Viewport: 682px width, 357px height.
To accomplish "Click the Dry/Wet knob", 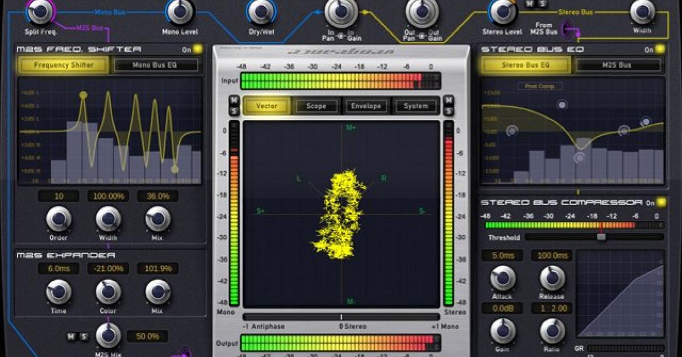I will [x=261, y=11].
